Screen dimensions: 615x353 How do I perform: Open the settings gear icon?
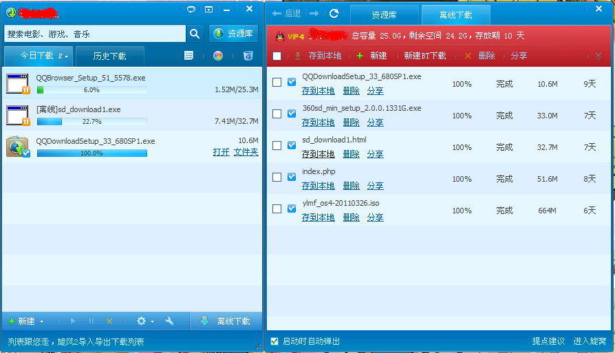(x=141, y=321)
